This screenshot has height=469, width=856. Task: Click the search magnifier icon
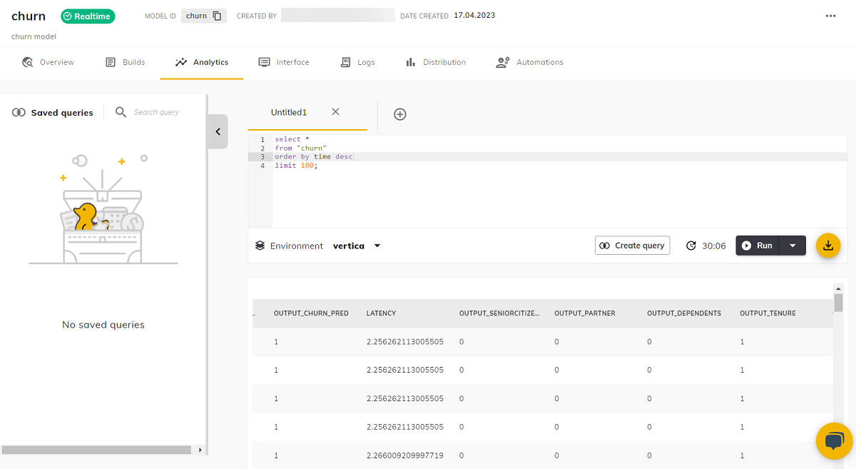tap(121, 112)
